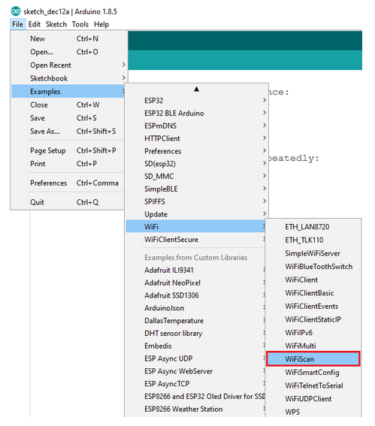This screenshot has height=426, width=375.
Task: Expand the Preferences library examples
Action: tap(196, 151)
